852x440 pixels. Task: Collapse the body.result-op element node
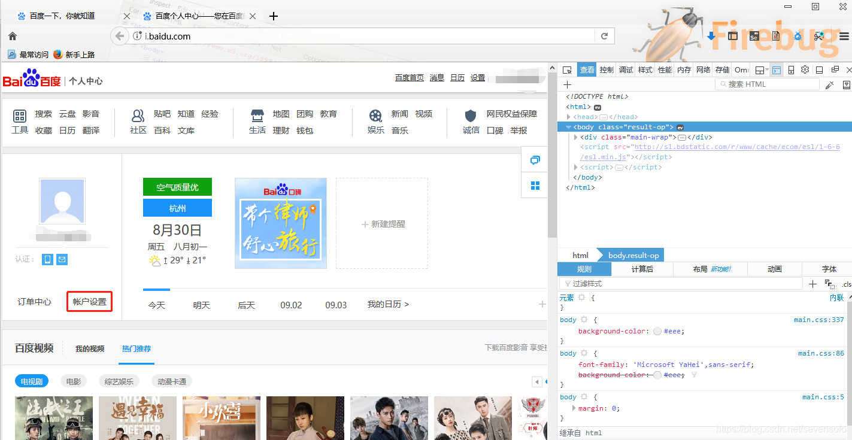(x=568, y=127)
